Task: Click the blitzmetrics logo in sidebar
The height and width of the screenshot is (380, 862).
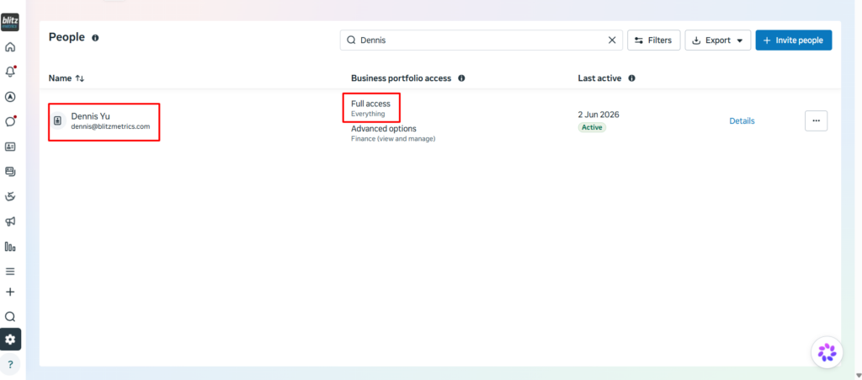Action: (x=10, y=23)
